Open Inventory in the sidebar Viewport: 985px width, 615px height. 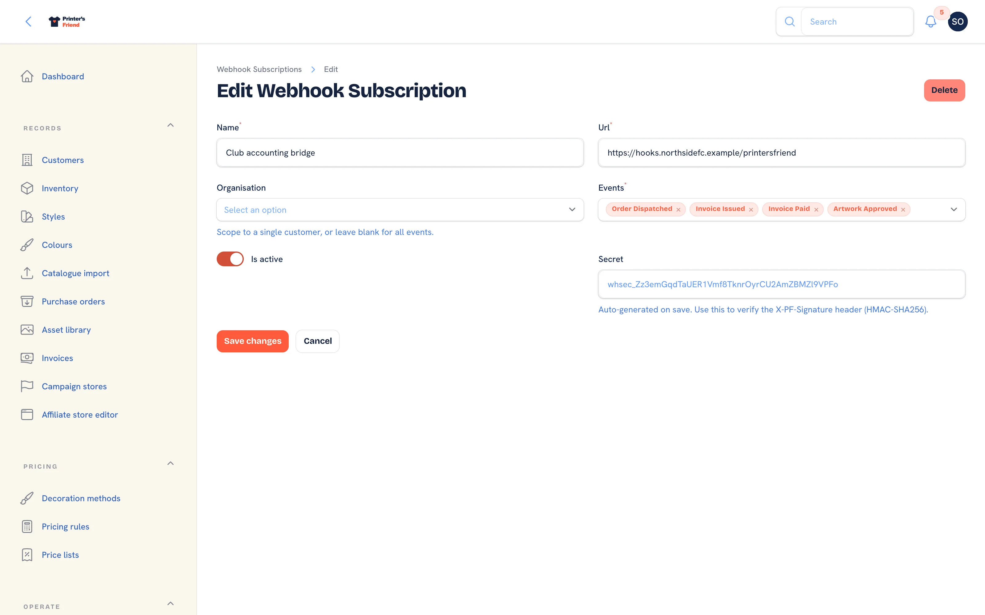[x=60, y=188]
